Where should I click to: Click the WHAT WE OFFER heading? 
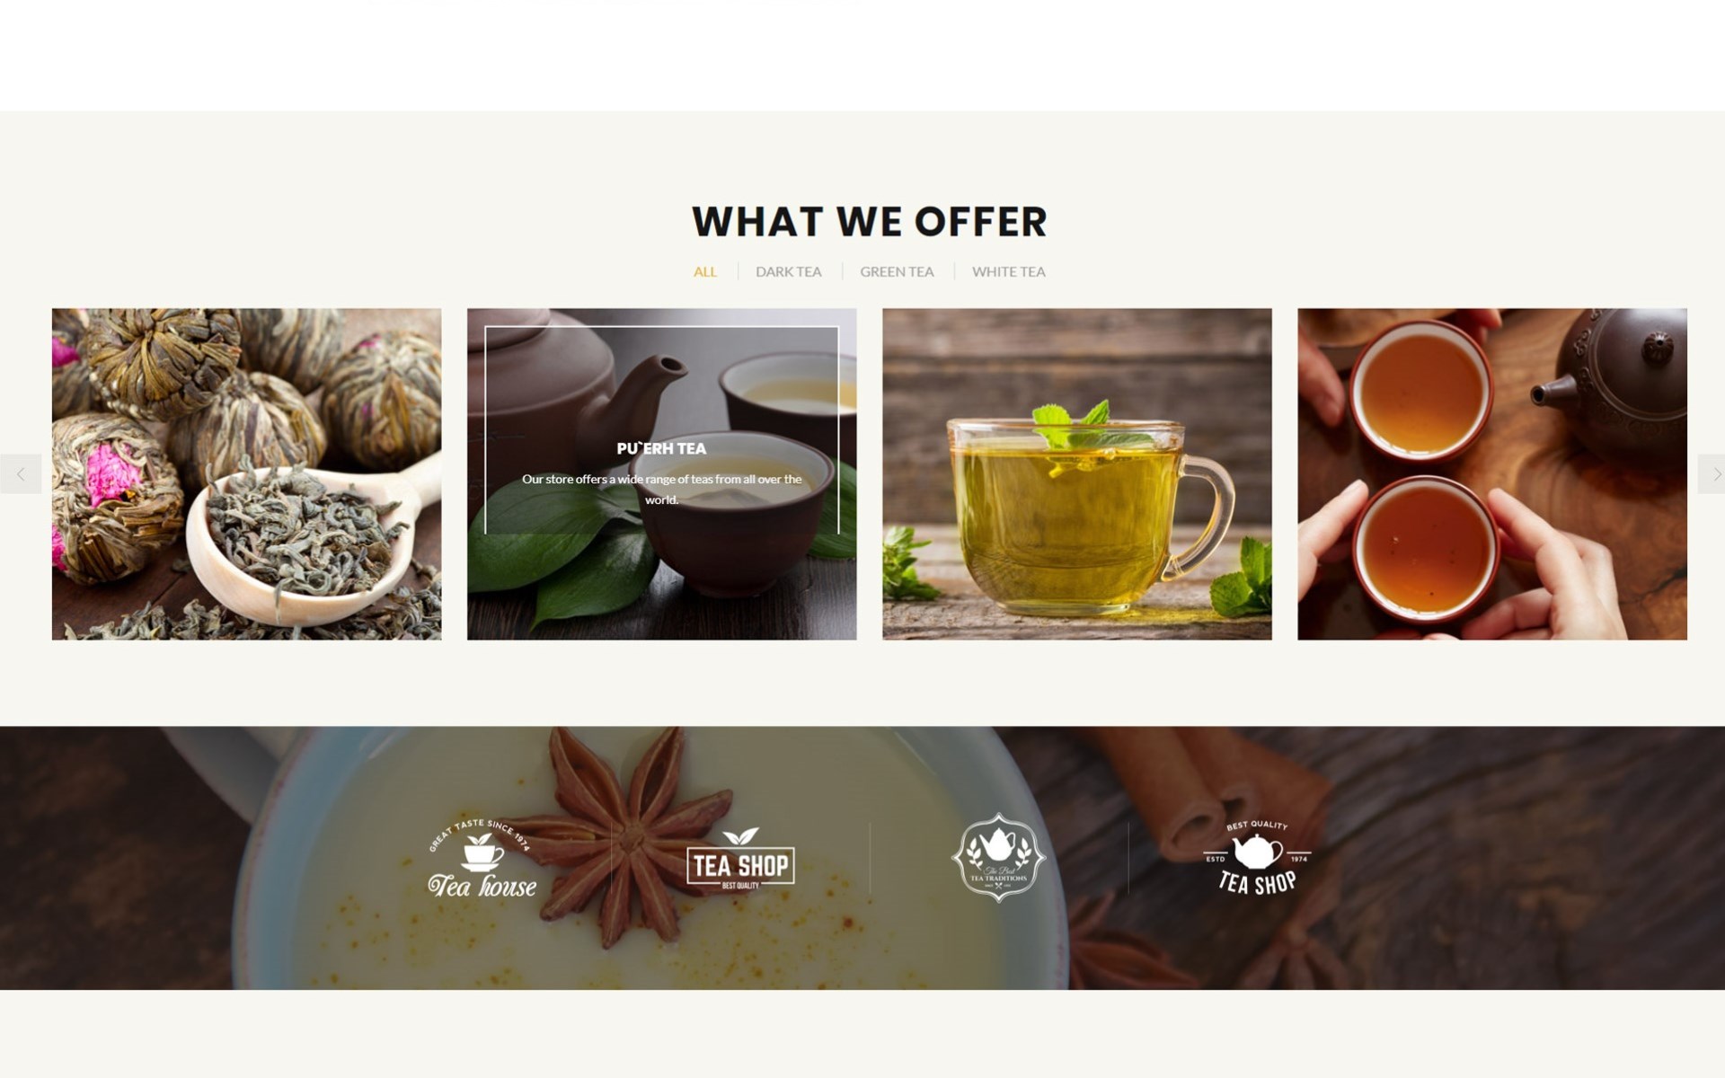click(x=870, y=222)
